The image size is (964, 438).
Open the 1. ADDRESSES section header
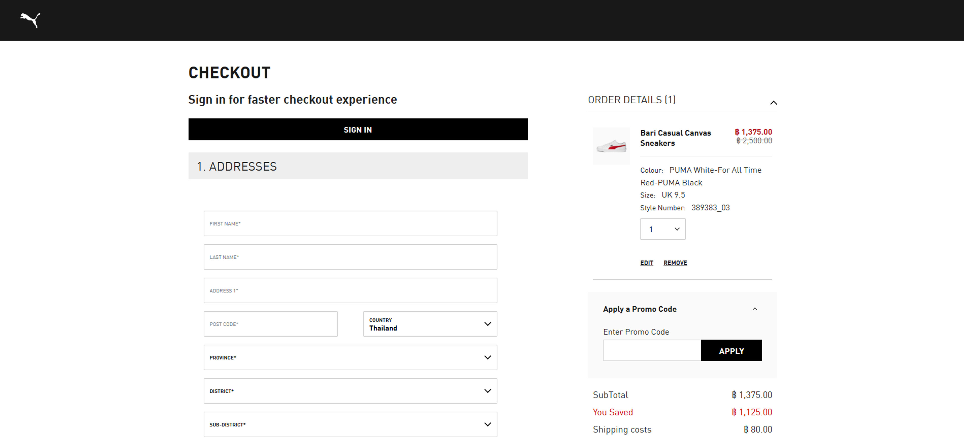(x=358, y=166)
